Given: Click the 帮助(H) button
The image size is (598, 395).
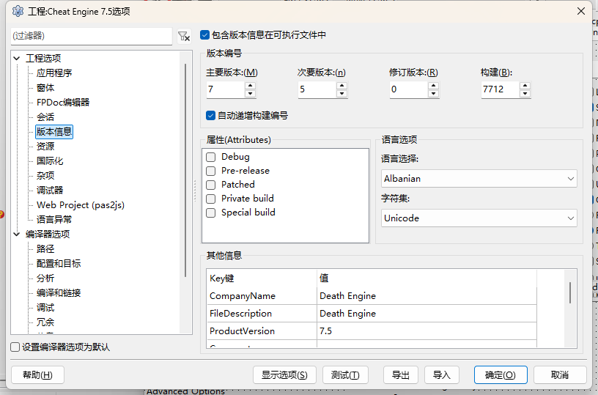Looking at the screenshot, I should click(38, 375).
